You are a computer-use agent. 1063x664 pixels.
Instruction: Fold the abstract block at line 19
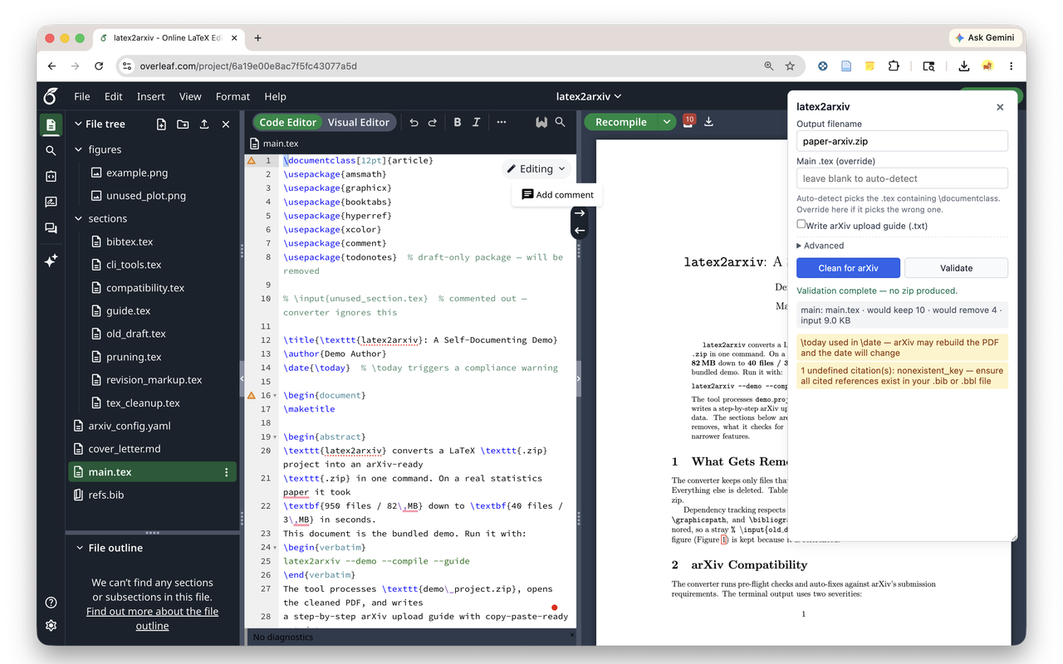275,437
